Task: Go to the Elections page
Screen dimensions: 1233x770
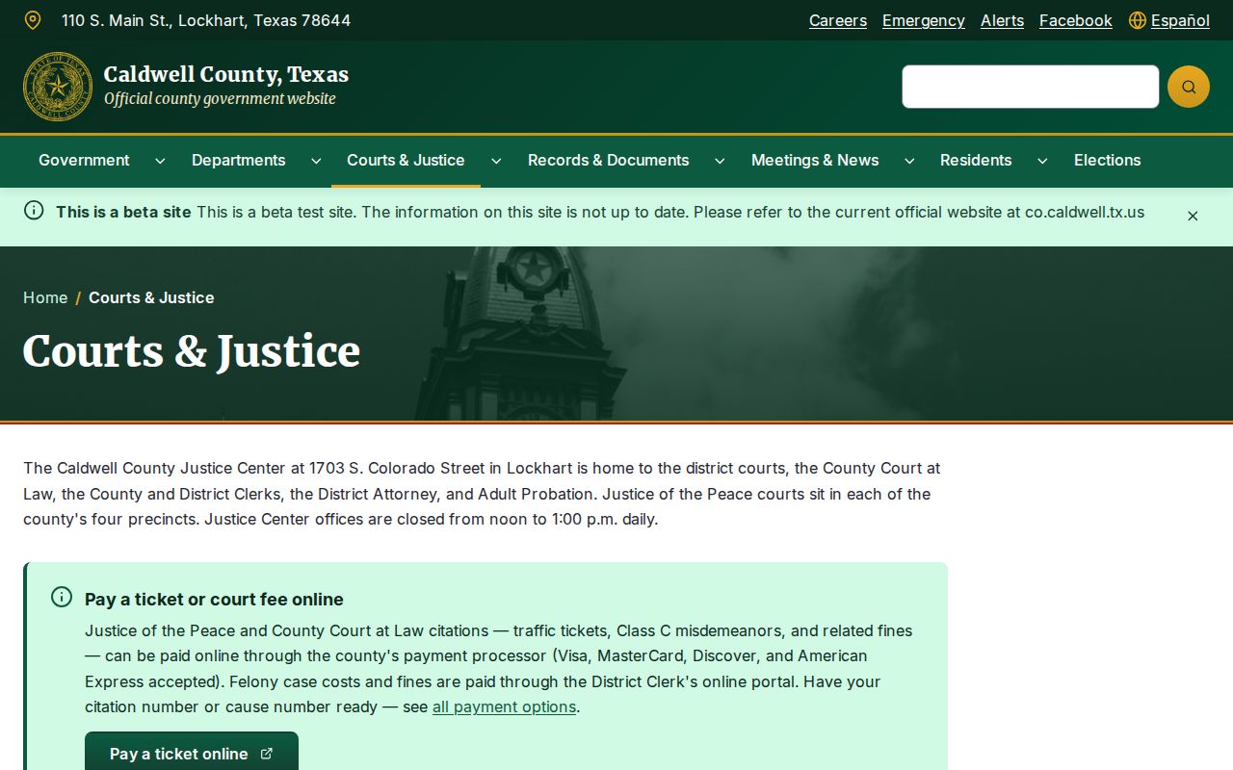Action: point(1108,161)
